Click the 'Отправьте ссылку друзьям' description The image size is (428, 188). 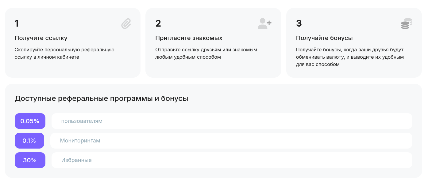pos(206,53)
